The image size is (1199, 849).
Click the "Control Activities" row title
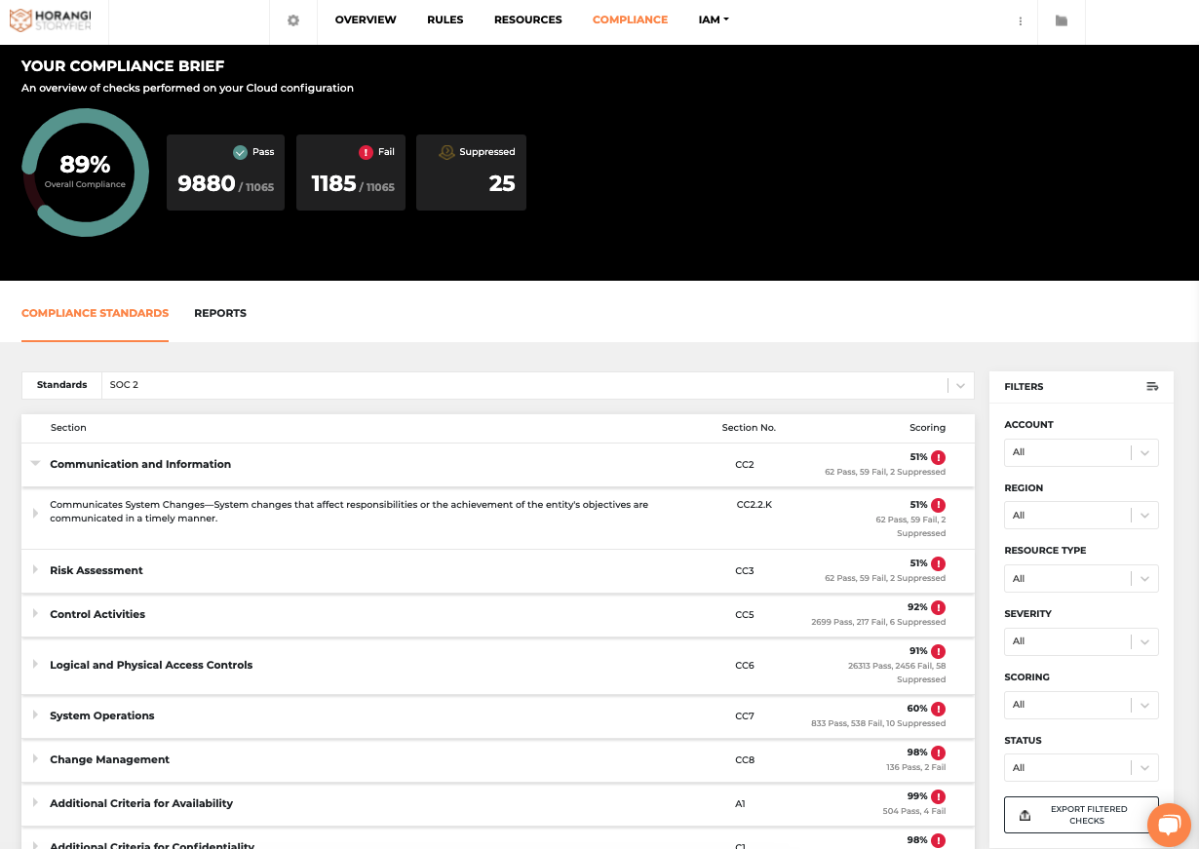[97, 614]
